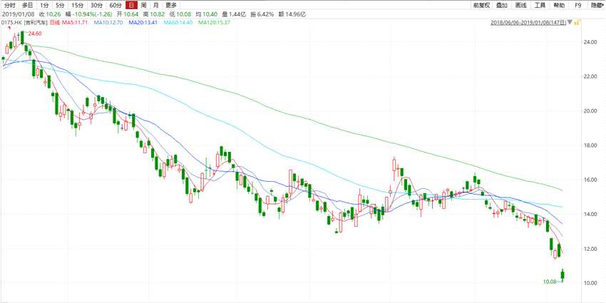Open the 更多 more periods menu
Screen dimensions: 606x303
tap(171, 6)
